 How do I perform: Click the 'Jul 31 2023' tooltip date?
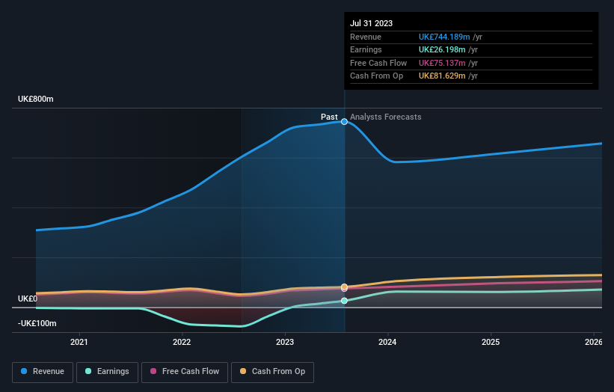point(371,23)
